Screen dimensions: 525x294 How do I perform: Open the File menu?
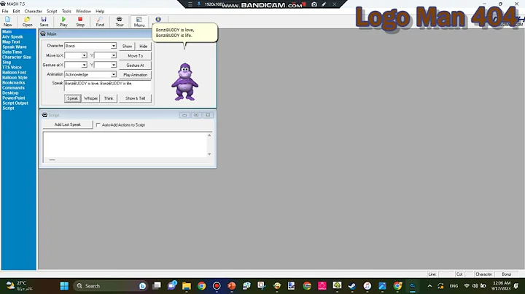click(x=5, y=11)
